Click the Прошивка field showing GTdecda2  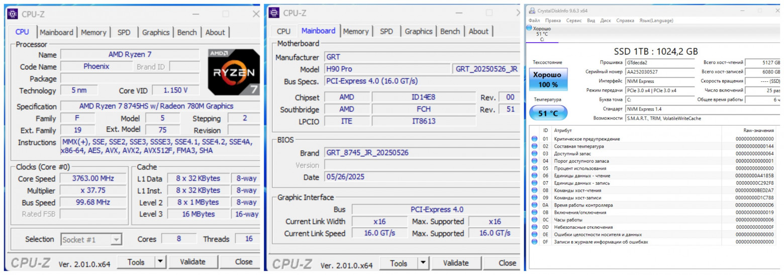tap(659, 63)
